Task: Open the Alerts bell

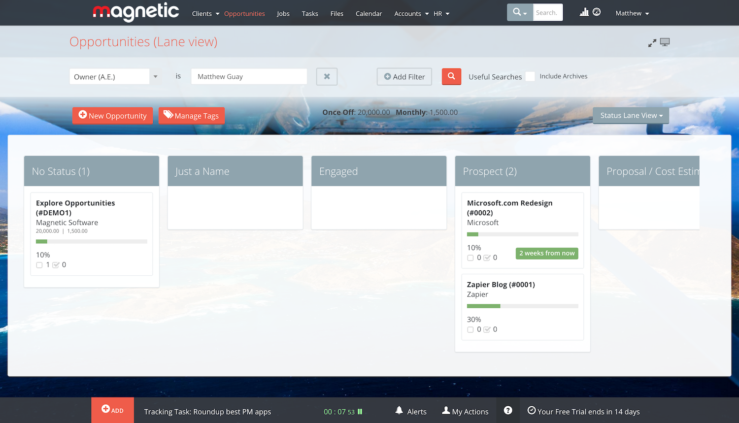Action: (411, 411)
